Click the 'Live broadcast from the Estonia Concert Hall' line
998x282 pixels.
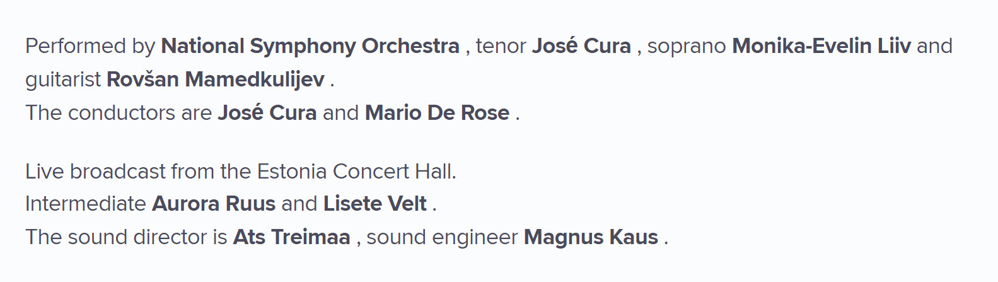[x=241, y=172]
